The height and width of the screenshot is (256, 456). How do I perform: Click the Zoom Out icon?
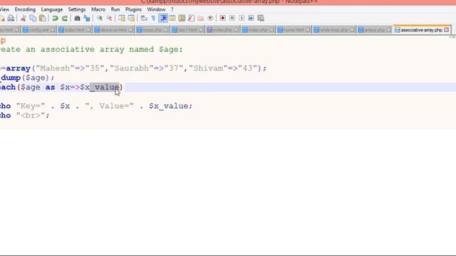click(109, 18)
